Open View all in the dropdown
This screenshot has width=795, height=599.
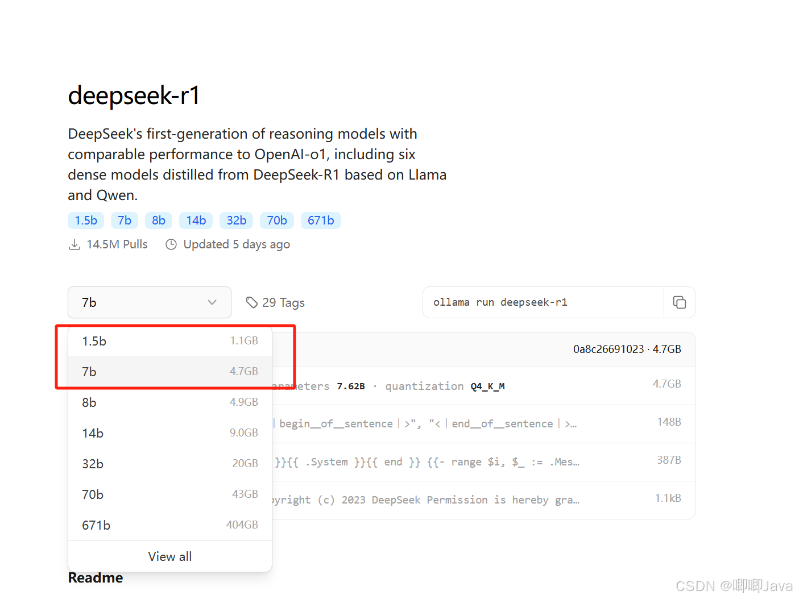[x=170, y=556]
